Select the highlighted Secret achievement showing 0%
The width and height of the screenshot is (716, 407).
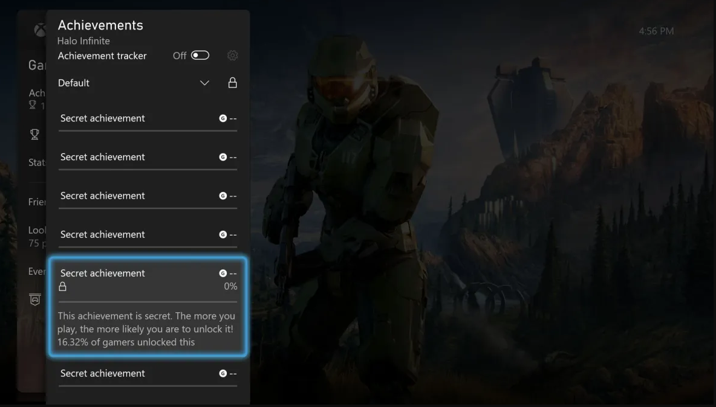(148, 306)
